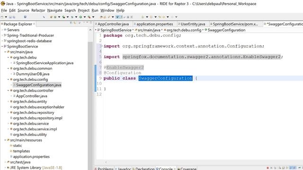This screenshot has width=303, height=170.
Task: Expand the Spring-Traditional-Producer project
Action: (x=2, y=35)
